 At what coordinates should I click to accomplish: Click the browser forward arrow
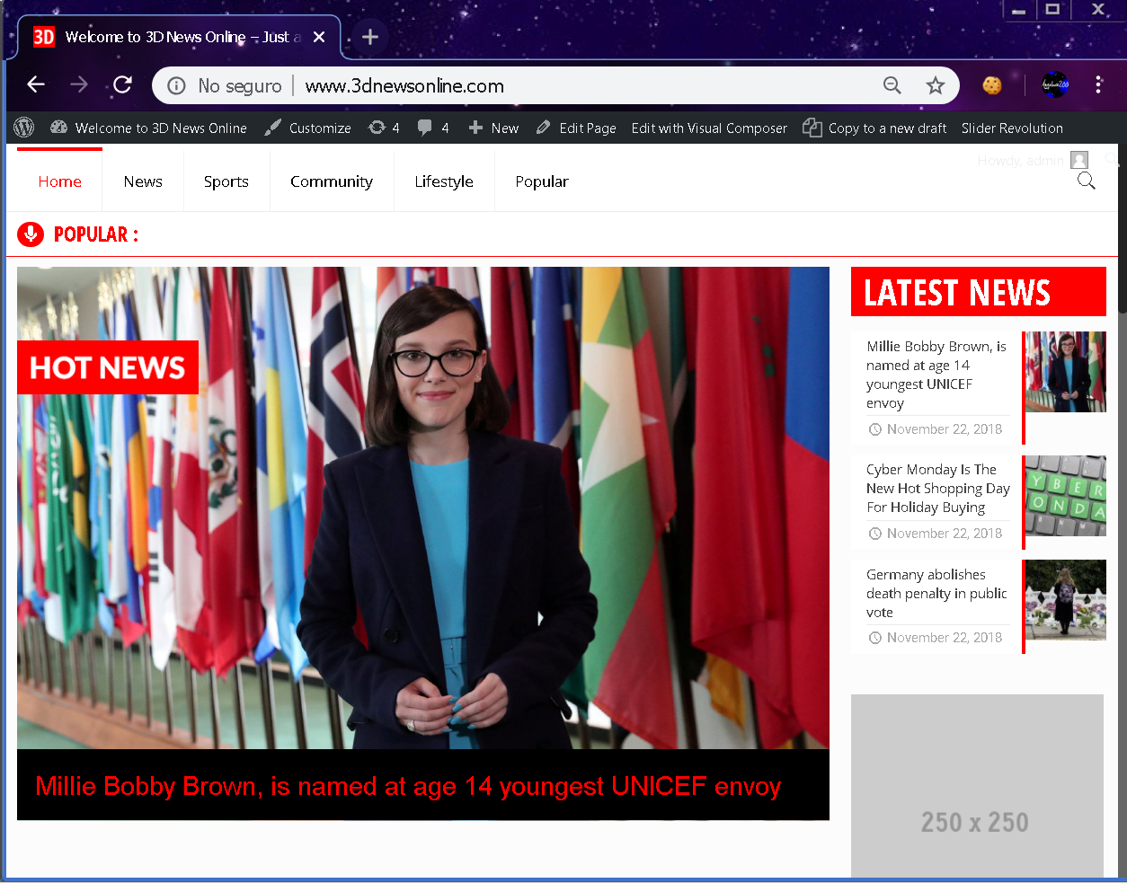(79, 84)
